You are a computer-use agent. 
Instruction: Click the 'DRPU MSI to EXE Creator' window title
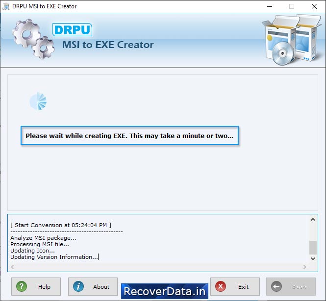[44, 6]
